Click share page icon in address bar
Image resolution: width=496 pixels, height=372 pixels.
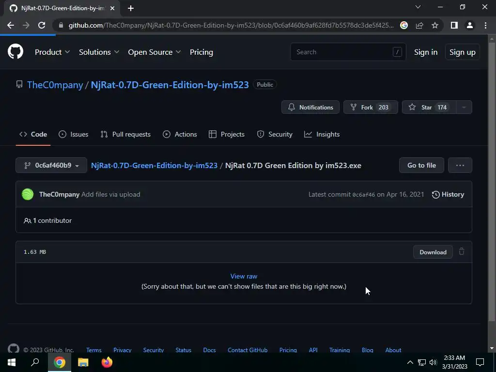[419, 25]
